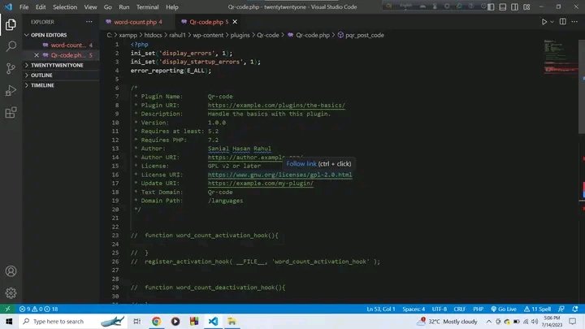The width and height of the screenshot is (585, 329).
Task: Open the Run and Debug view
Action: [11, 91]
